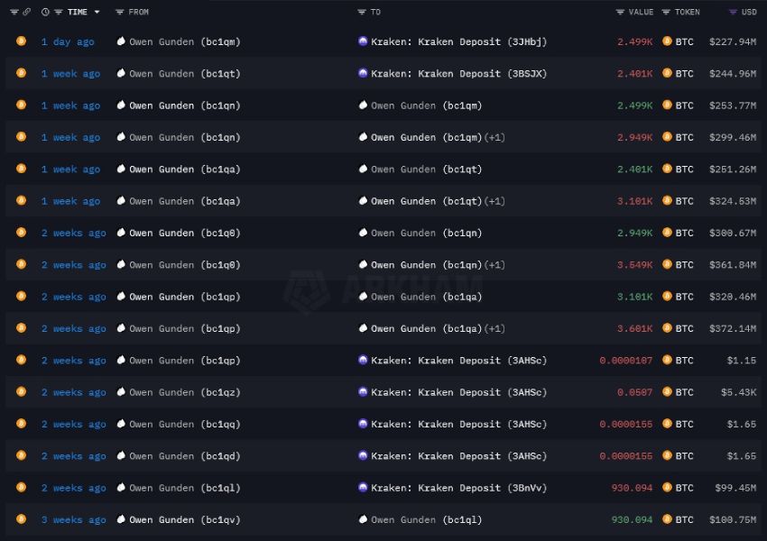The image size is (767, 541).
Task: Expand the (+1) recipients on the $372.14M row
Action: 494,328
